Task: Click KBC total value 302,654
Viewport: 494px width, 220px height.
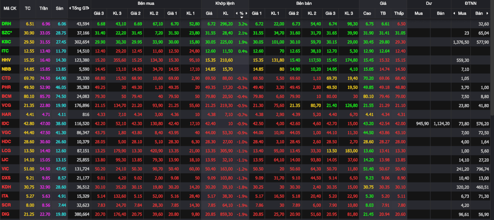Action: coord(82,42)
